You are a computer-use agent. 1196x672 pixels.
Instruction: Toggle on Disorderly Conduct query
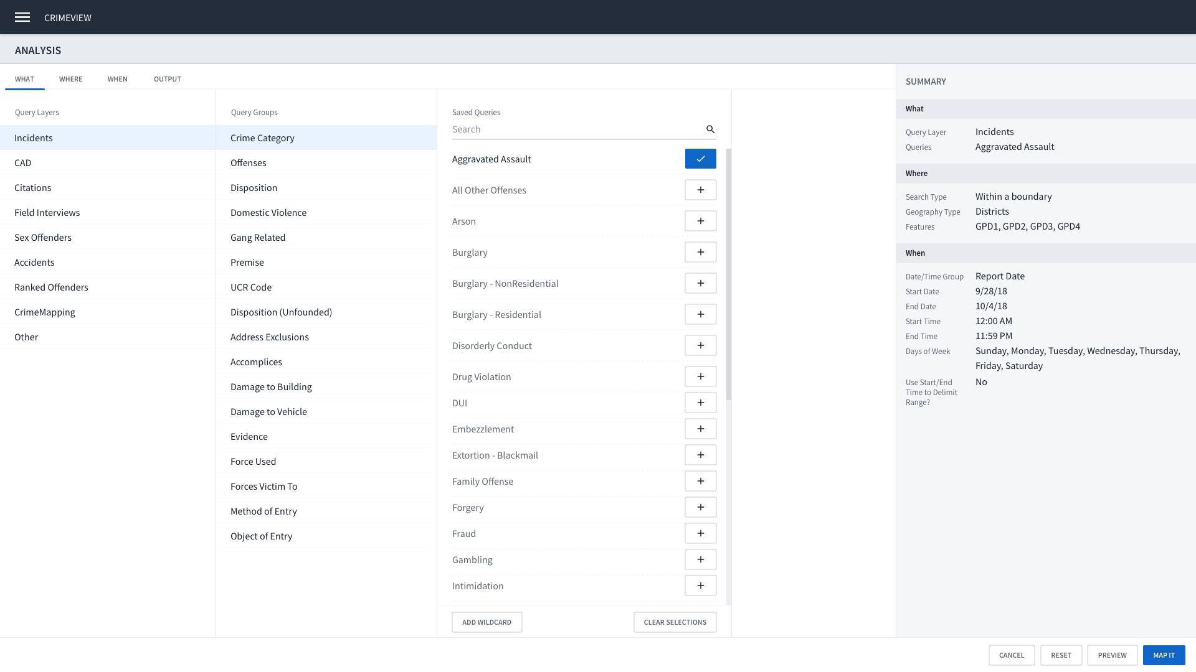(700, 345)
